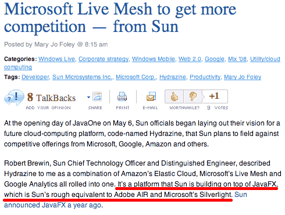Click the e-mail envelope icon
This screenshot has width=285, height=215.
point(151,96)
